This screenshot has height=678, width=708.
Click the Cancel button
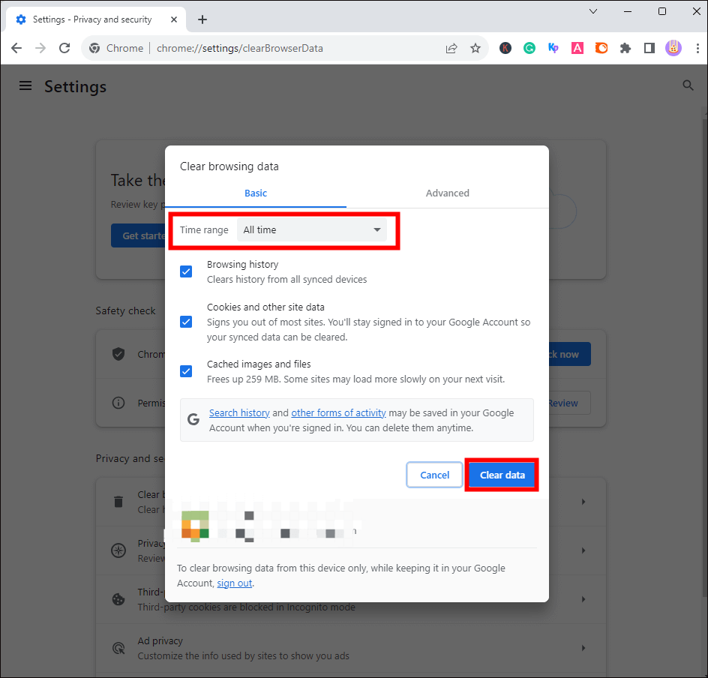click(x=434, y=475)
